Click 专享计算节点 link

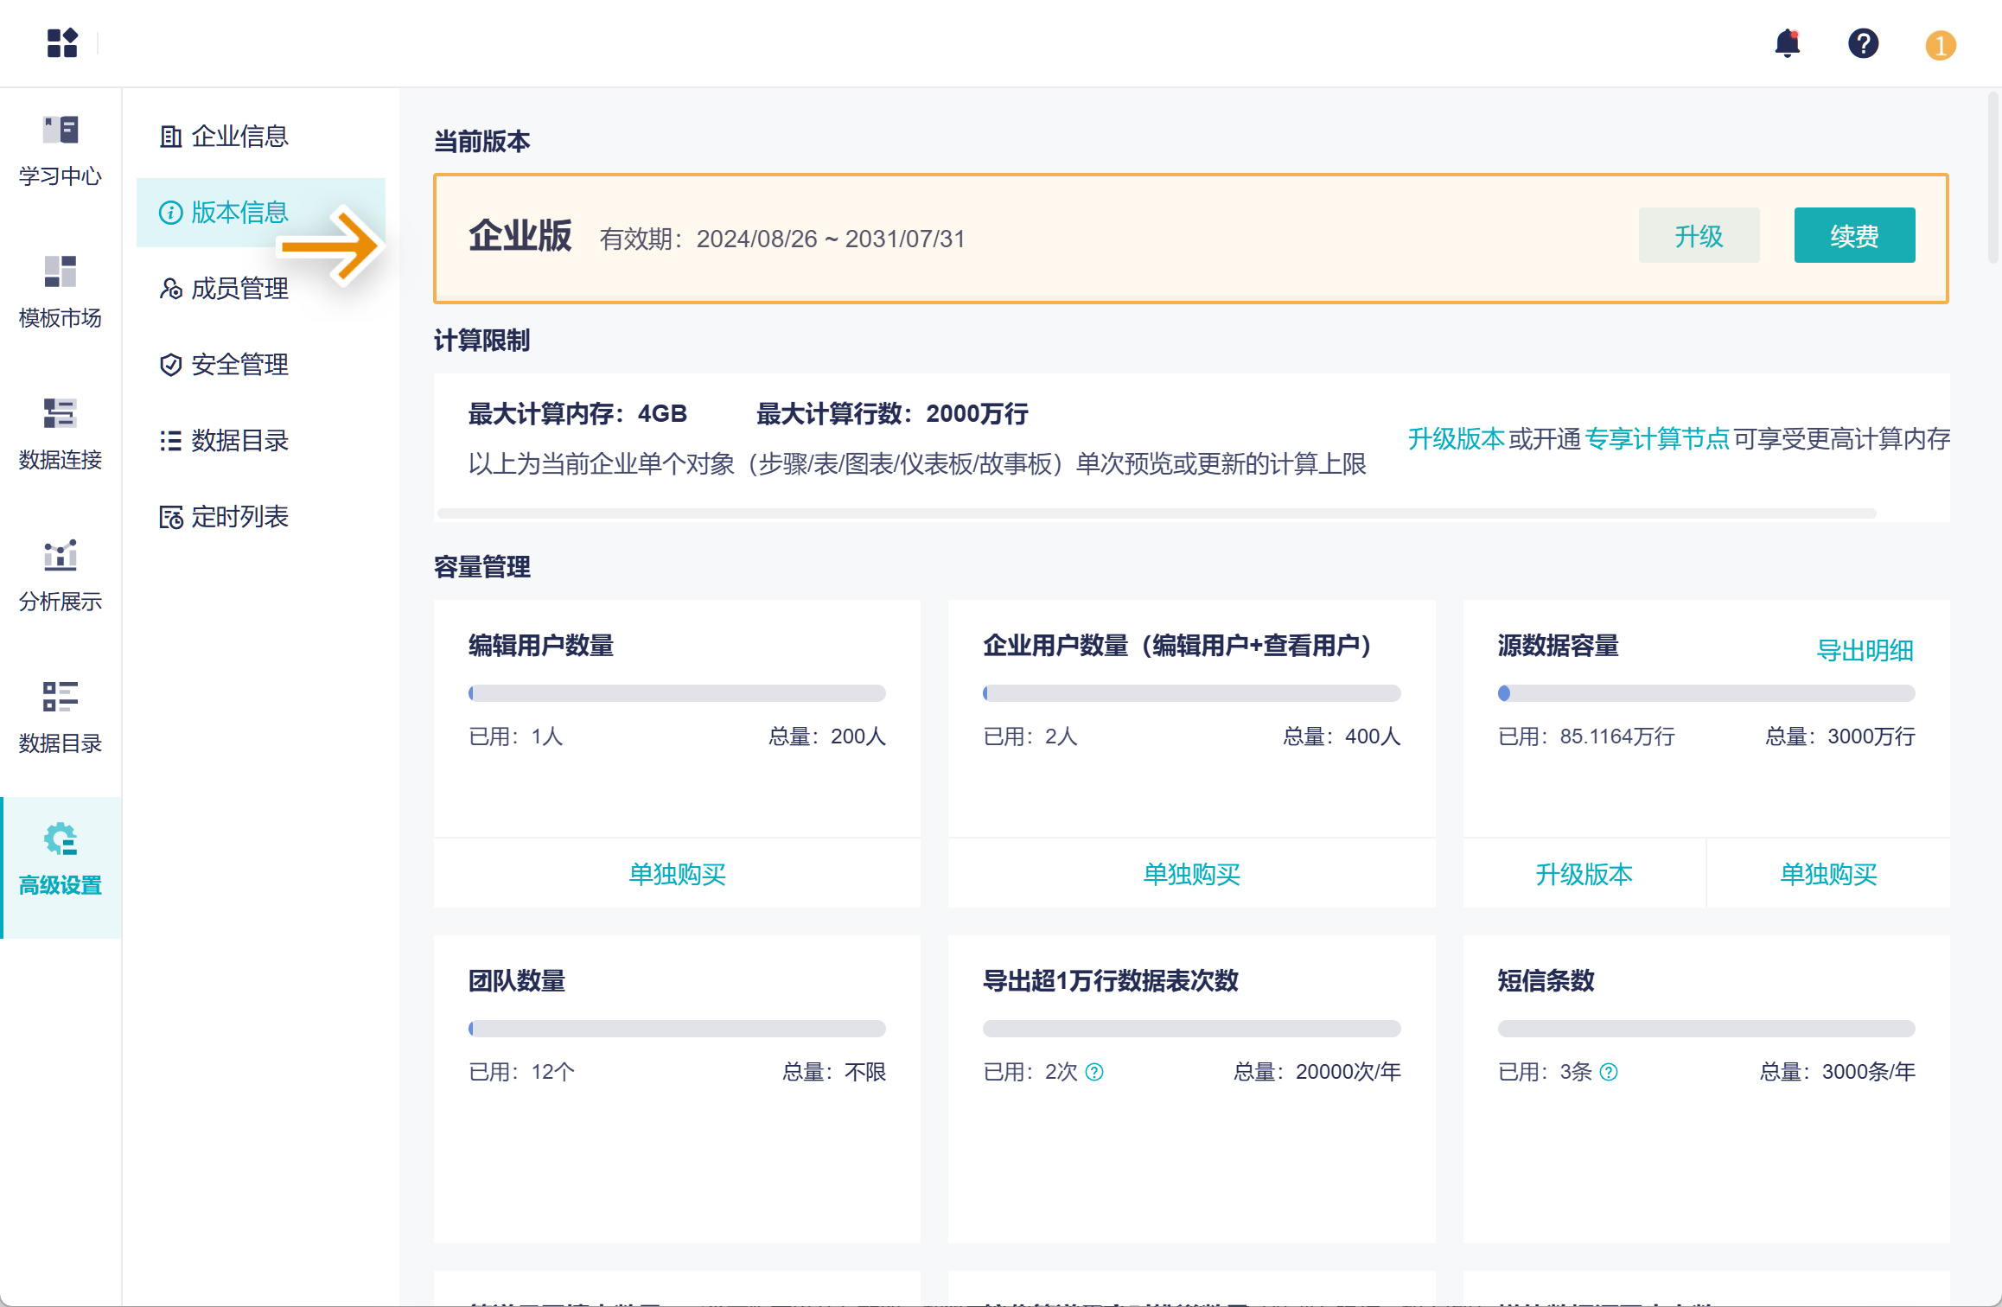(1657, 439)
